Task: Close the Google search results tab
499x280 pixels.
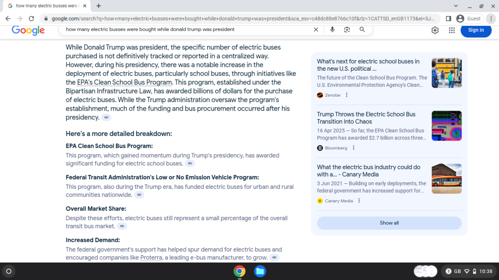Action: [85, 5]
